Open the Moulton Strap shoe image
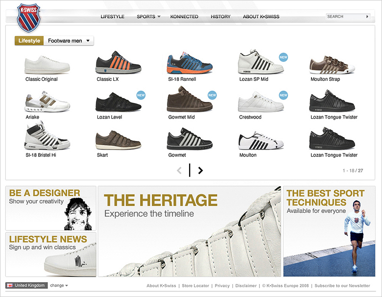 pyautogui.click(x=332, y=65)
